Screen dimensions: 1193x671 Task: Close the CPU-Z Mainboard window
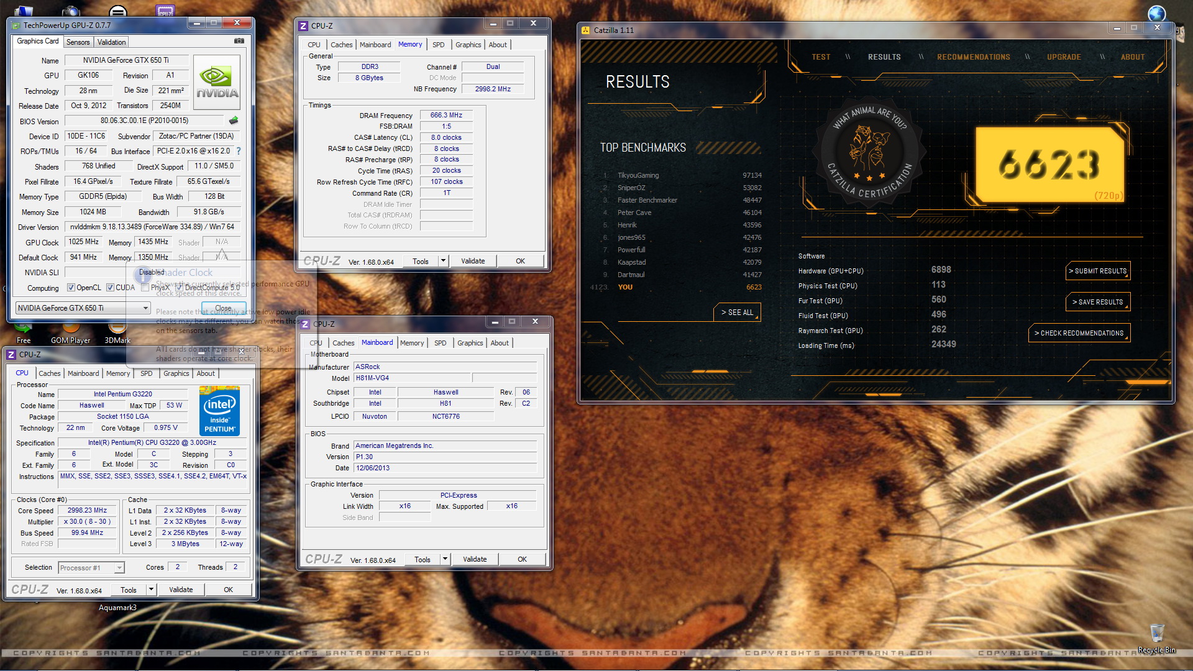535,321
